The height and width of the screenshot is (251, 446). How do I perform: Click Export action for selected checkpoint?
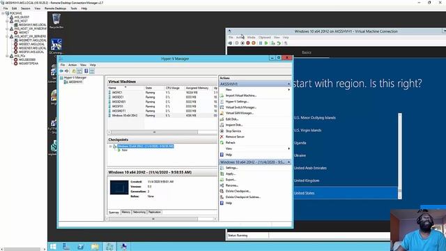(x=231, y=180)
